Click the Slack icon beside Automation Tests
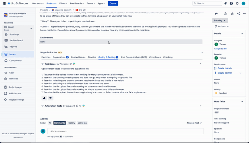 pyautogui.click(x=84, y=106)
